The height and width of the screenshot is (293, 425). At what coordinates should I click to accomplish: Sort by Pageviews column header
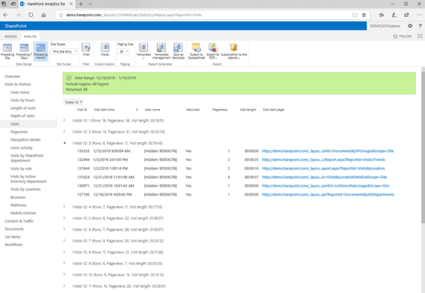click(x=220, y=110)
